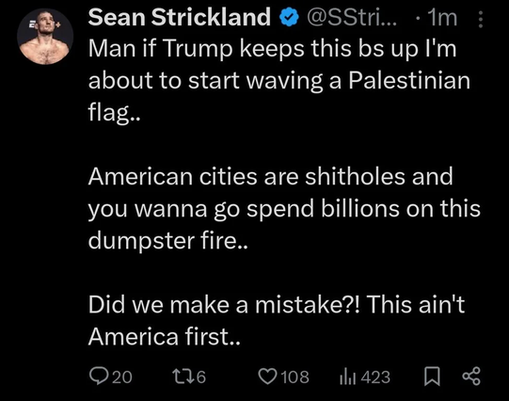Open Sean Strickland's profile picture
This screenshot has width=509, height=401.
point(45,37)
